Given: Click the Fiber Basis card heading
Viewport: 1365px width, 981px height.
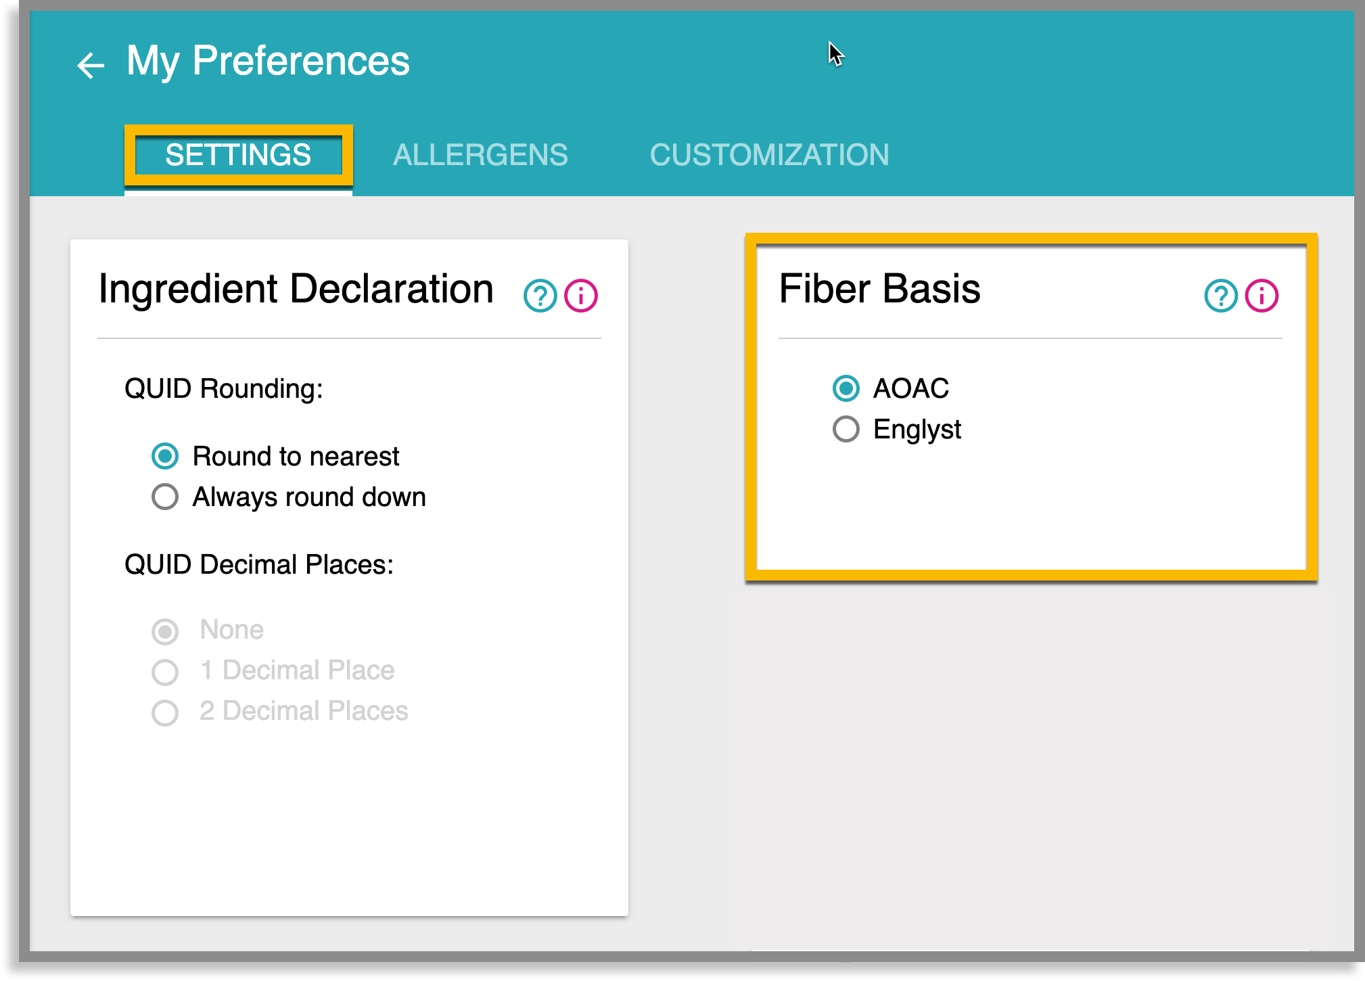Looking at the screenshot, I should click(x=879, y=289).
